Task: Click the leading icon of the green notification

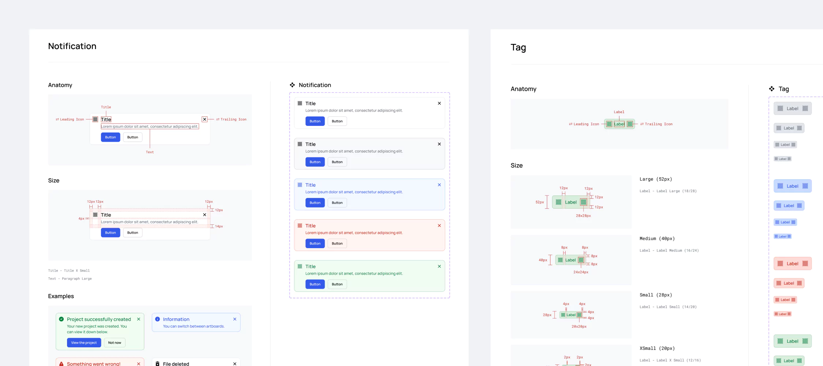Action: (300, 266)
